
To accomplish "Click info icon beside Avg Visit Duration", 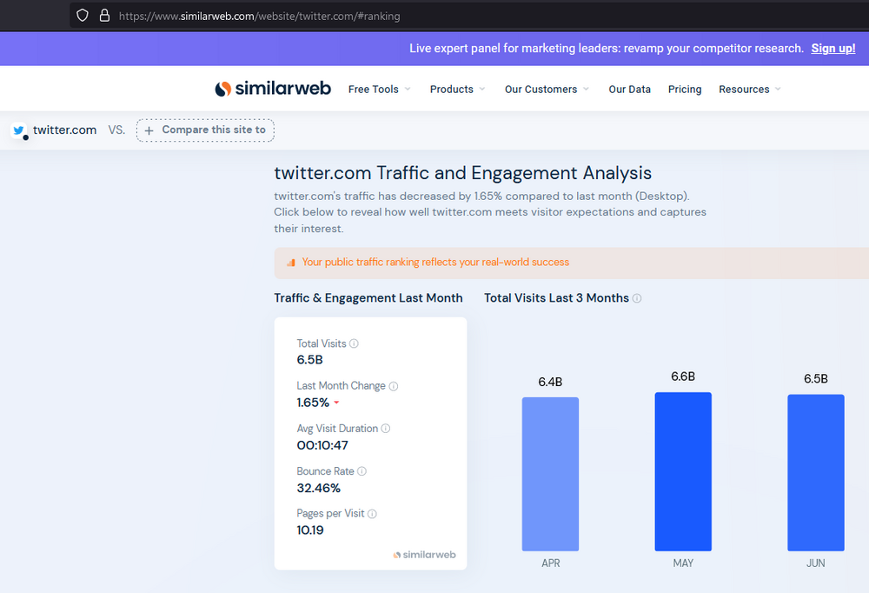I will click(386, 429).
